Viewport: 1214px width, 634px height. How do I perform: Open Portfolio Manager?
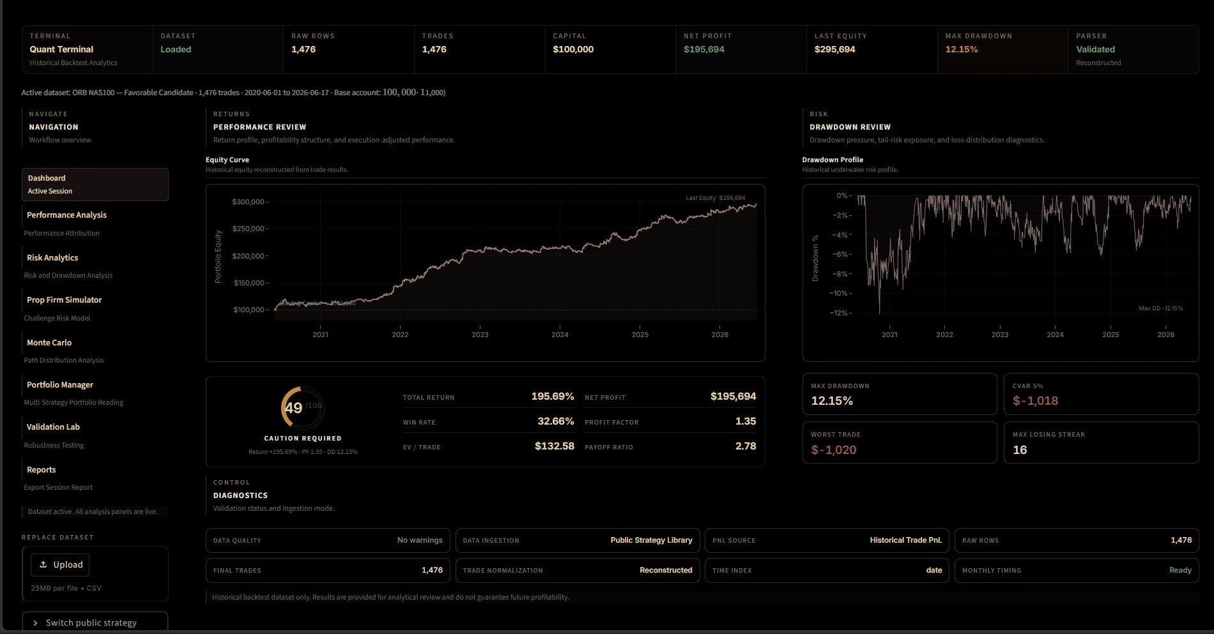click(60, 384)
